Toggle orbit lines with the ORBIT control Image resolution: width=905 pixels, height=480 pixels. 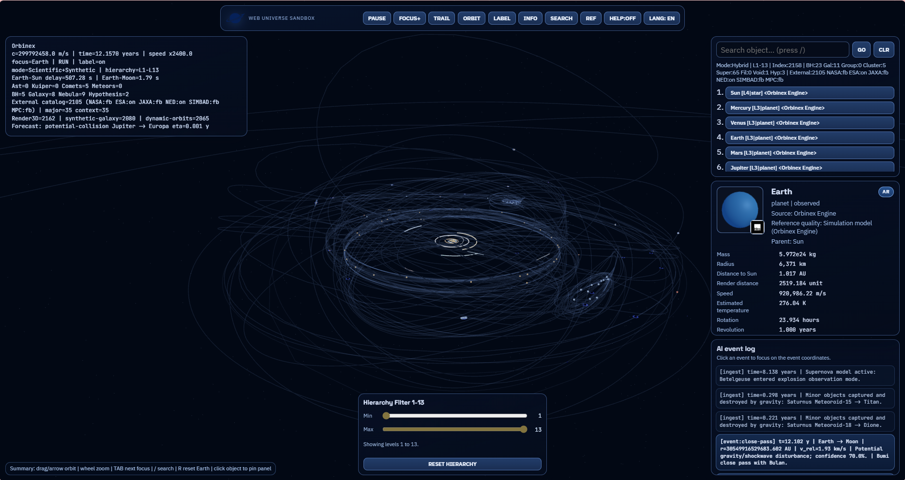coord(471,18)
